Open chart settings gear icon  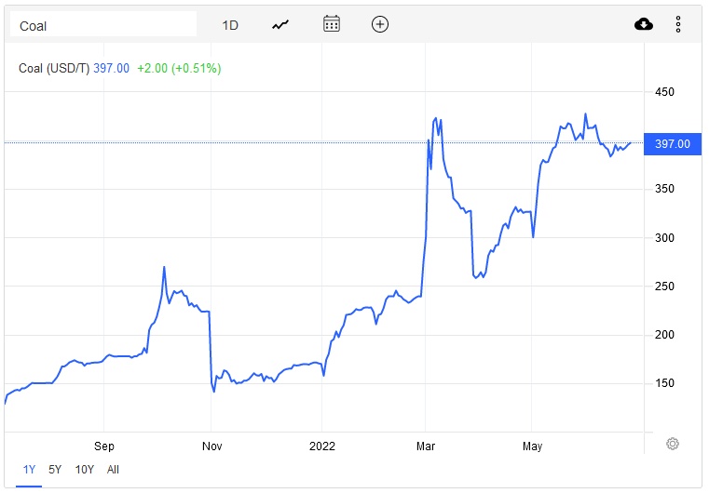pos(673,444)
